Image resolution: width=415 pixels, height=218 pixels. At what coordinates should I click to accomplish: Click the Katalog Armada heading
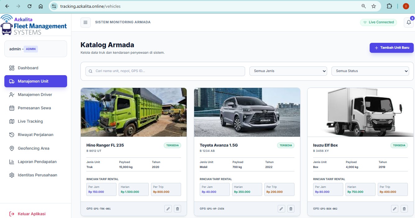tap(107, 45)
